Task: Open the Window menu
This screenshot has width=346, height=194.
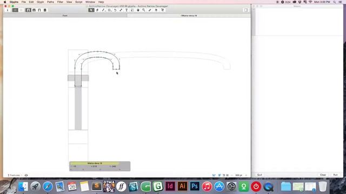Action: click(90, 2)
